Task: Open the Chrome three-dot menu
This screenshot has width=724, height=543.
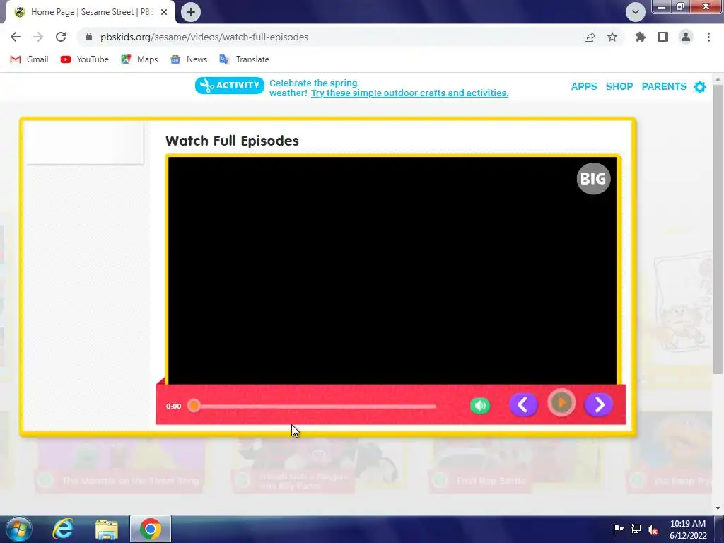Action: pyautogui.click(x=708, y=37)
